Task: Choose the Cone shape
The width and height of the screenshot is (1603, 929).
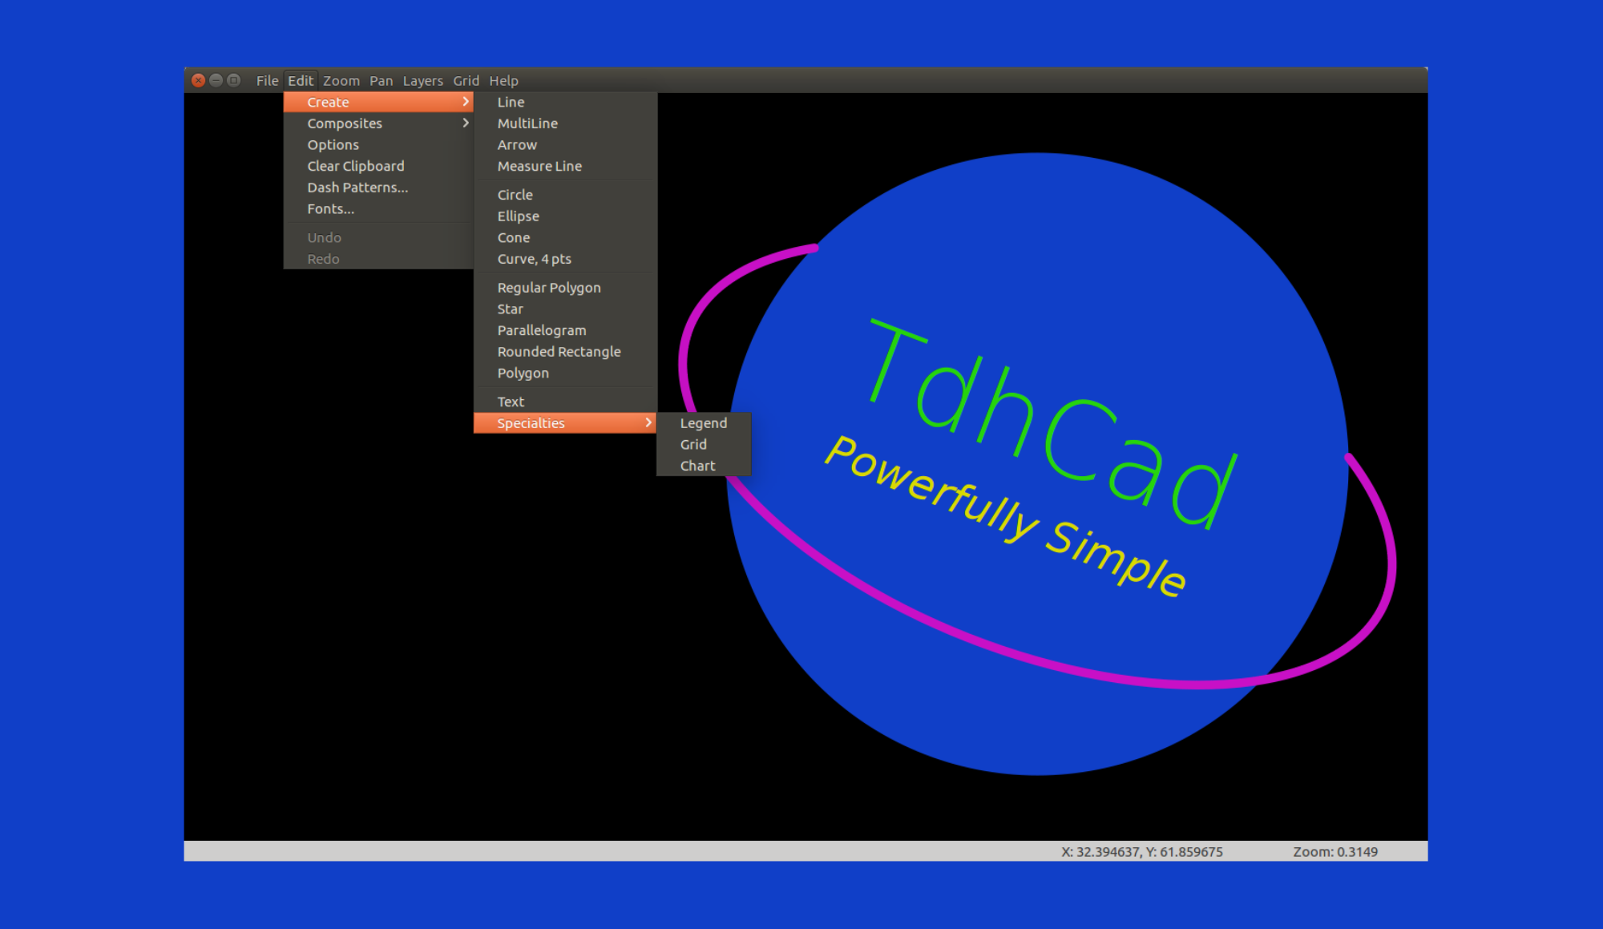Action: [x=566, y=237]
